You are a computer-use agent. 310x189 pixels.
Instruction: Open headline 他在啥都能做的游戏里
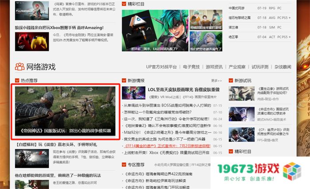pos(58,175)
